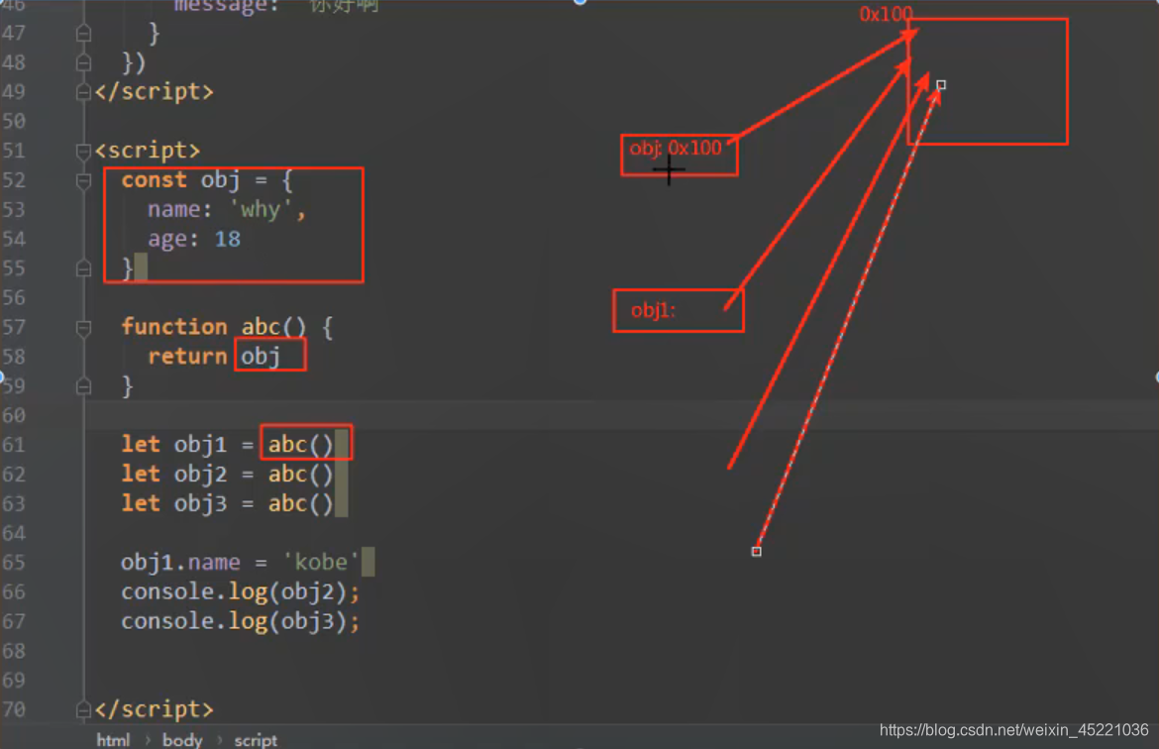Collapse the fold end marker on line 55
This screenshot has width=1159, height=749.
point(83,268)
